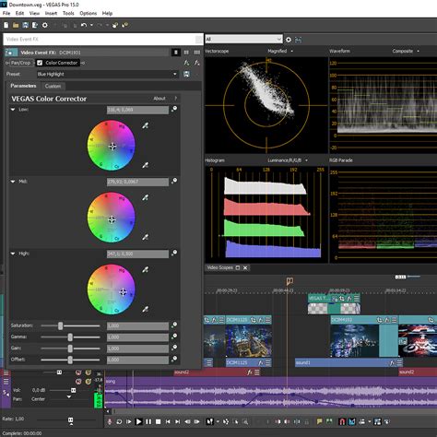Collapse the Low color wheel section

[x=13, y=110]
